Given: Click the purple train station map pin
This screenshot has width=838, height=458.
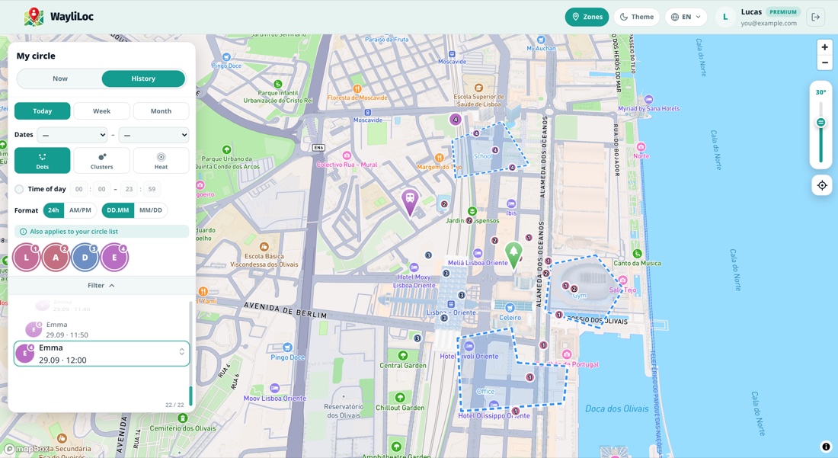Looking at the screenshot, I should (x=410, y=201).
